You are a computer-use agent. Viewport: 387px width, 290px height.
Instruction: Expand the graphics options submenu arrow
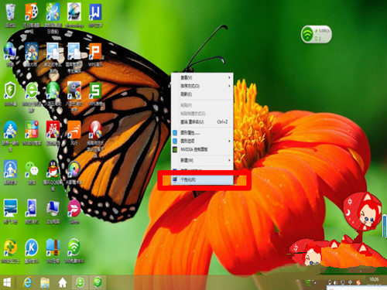(229, 141)
